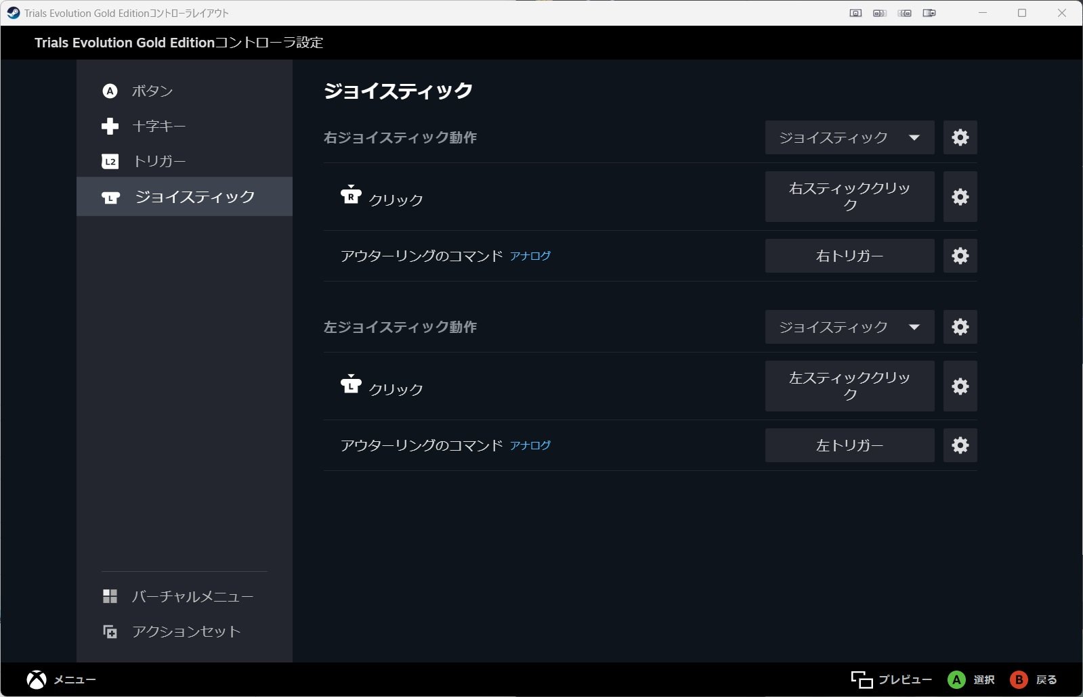This screenshot has width=1083, height=697.
Task: Click title bar icon showing single centered screen
Action: 855,13
